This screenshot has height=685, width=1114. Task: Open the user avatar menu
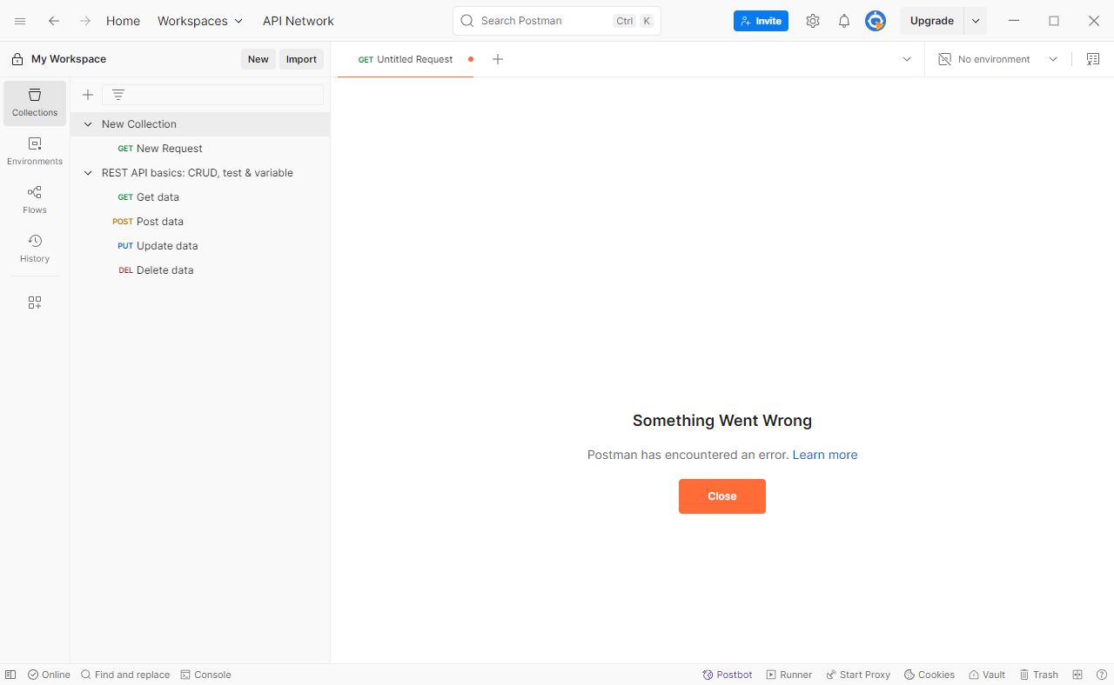pyautogui.click(x=876, y=21)
